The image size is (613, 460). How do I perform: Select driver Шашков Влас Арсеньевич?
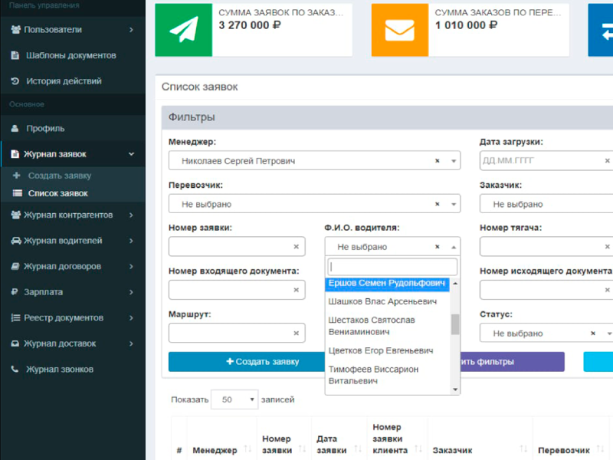(x=372, y=301)
